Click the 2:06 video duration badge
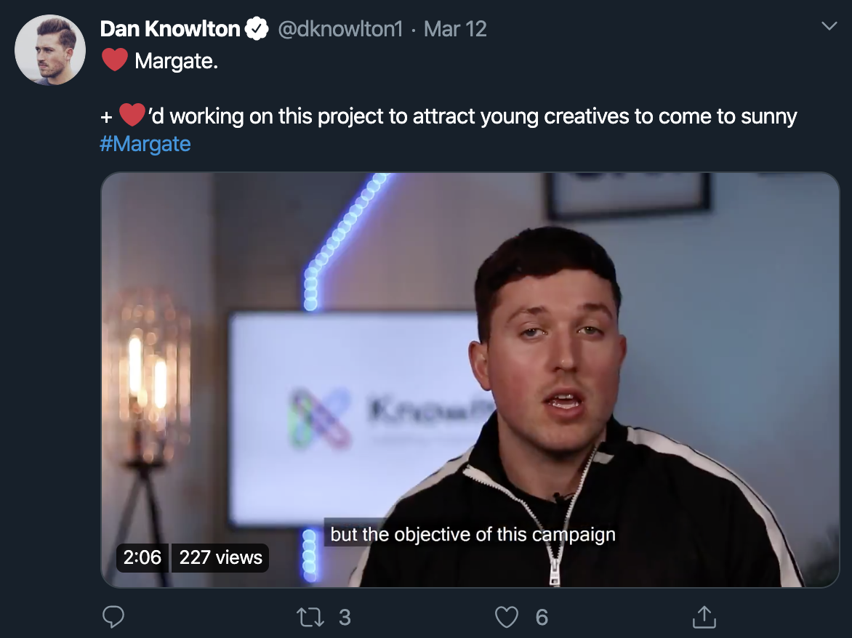This screenshot has height=638, width=852. tap(142, 557)
